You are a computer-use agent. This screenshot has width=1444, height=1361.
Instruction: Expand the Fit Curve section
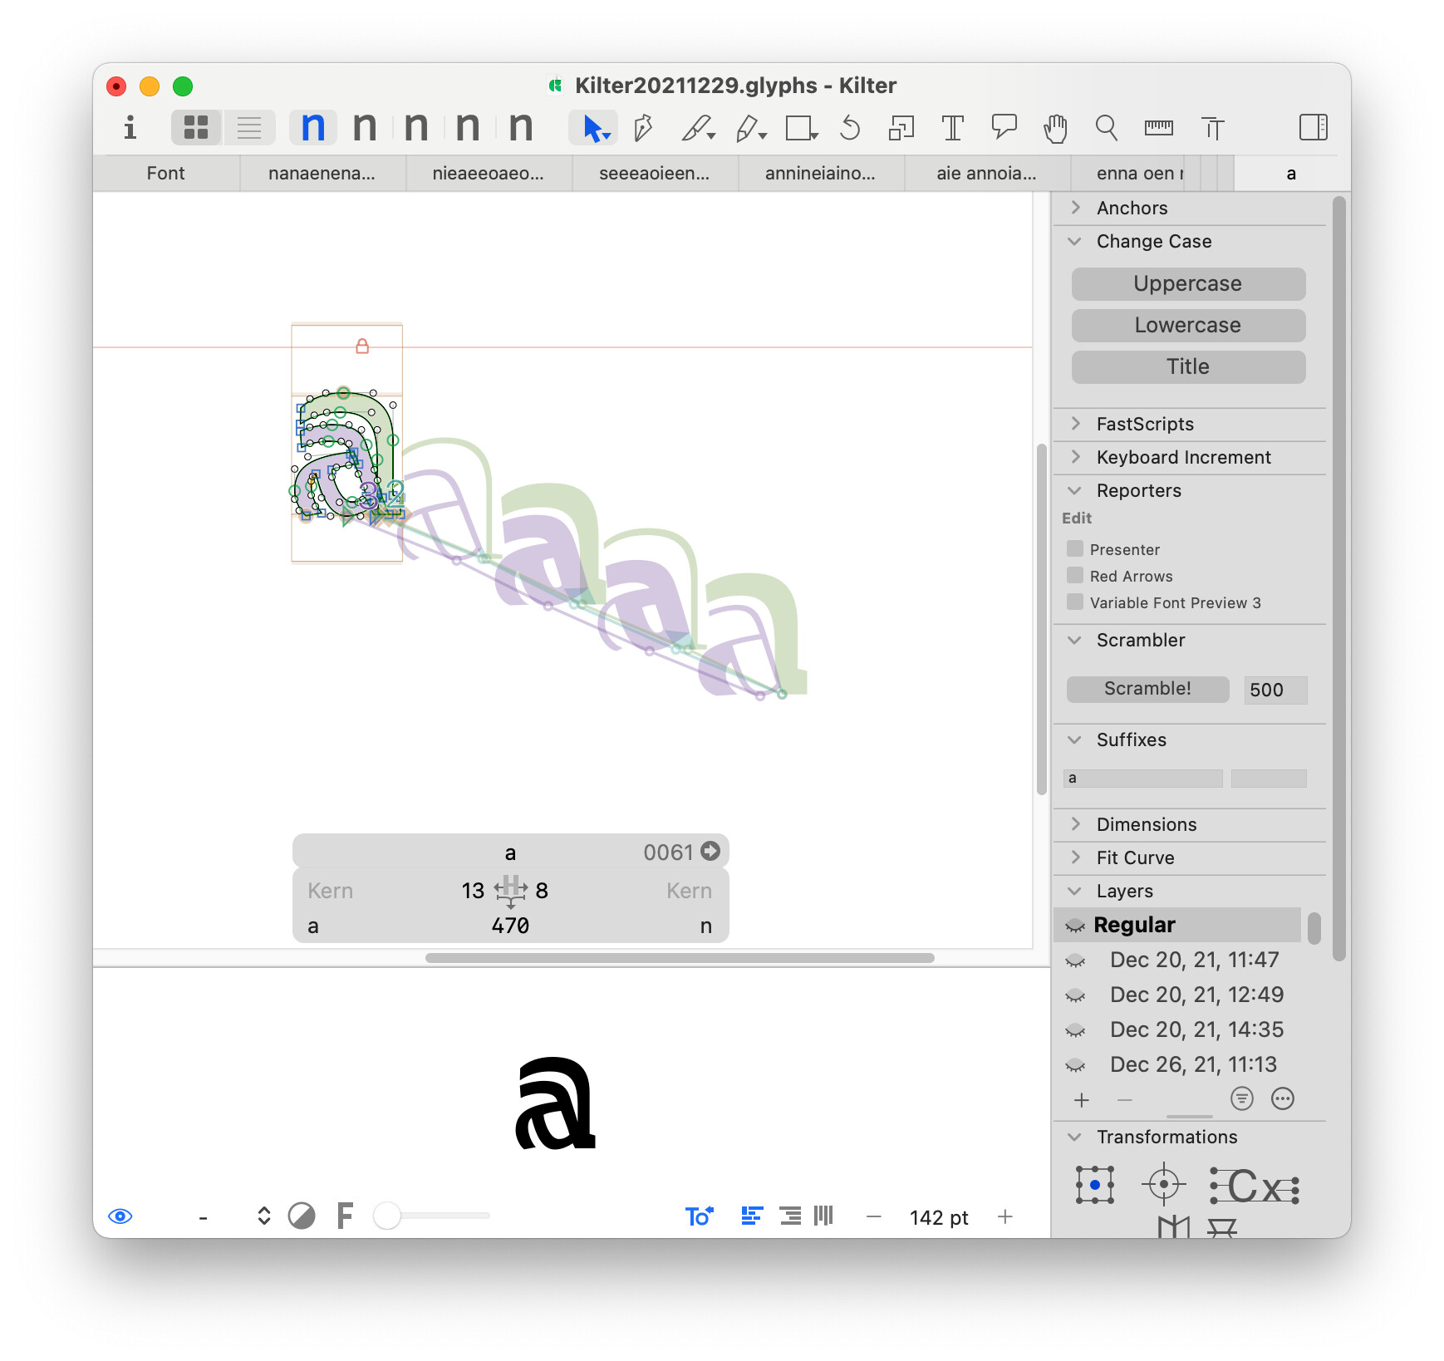pos(1076,857)
